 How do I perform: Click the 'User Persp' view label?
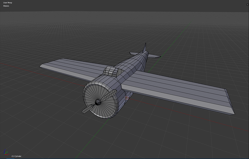coord(8,3)
